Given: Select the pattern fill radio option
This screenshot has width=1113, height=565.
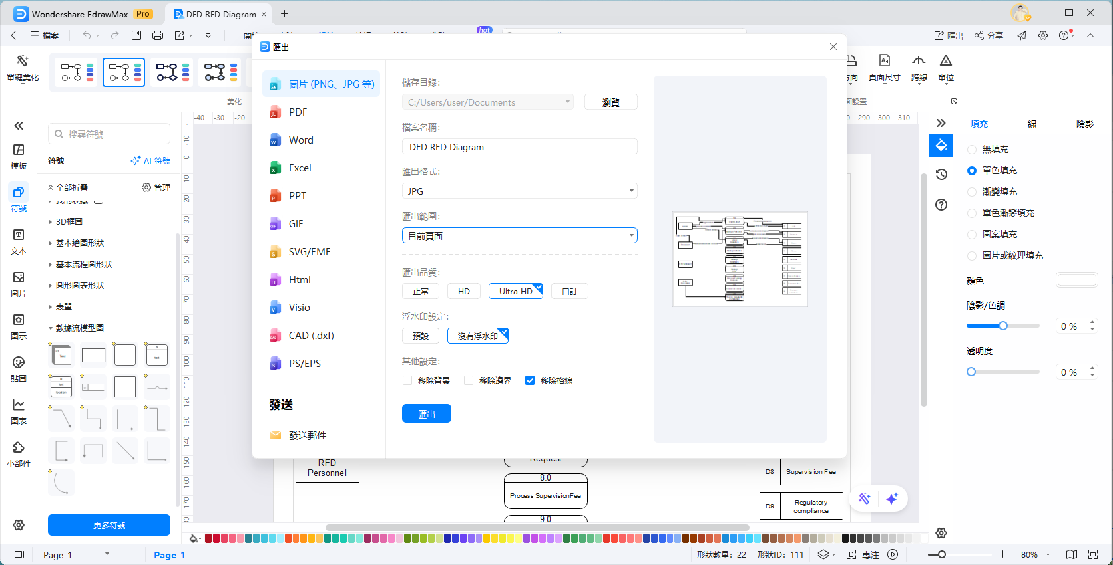Looking at the screenshot, I should [972, 235].
